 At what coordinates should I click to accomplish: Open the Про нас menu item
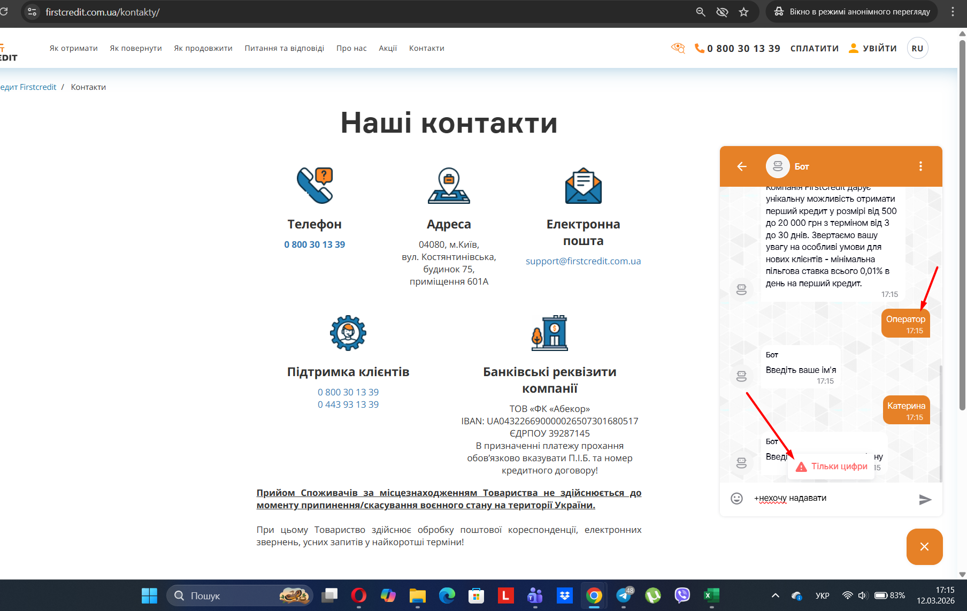[351, 48]
